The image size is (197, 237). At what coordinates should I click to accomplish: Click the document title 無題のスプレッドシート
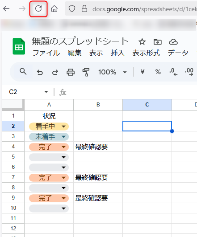tap(80, 41)
